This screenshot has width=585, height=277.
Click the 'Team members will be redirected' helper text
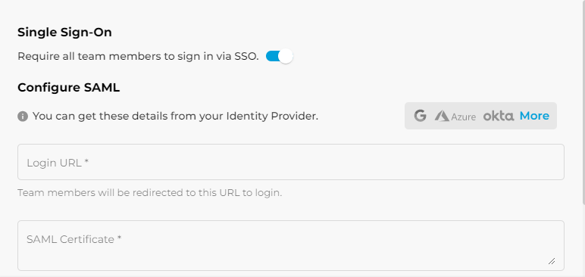149,193
